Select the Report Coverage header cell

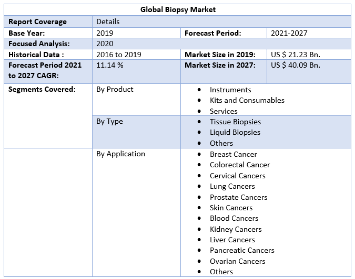37,22
